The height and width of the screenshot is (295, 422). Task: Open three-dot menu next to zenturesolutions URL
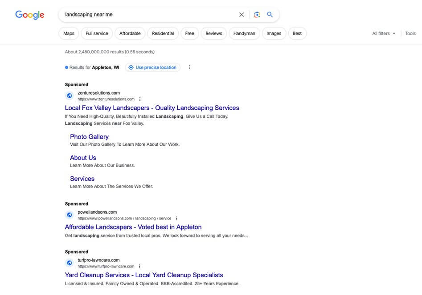click(140, 99)
